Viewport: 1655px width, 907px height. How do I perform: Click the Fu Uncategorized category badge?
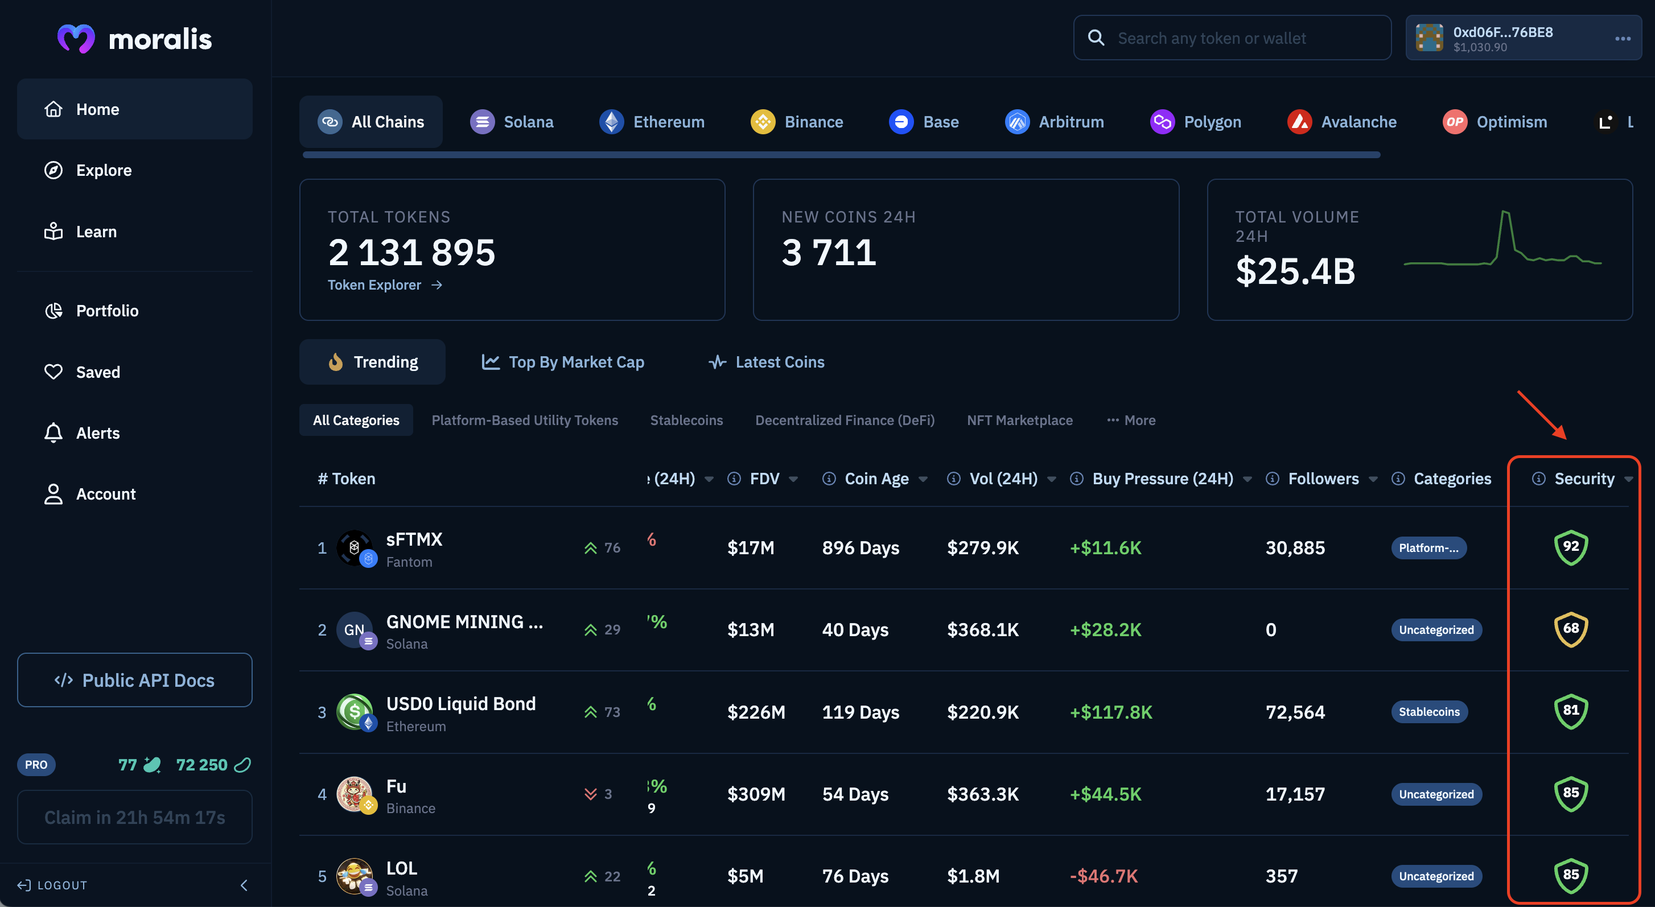[1436, 794]
